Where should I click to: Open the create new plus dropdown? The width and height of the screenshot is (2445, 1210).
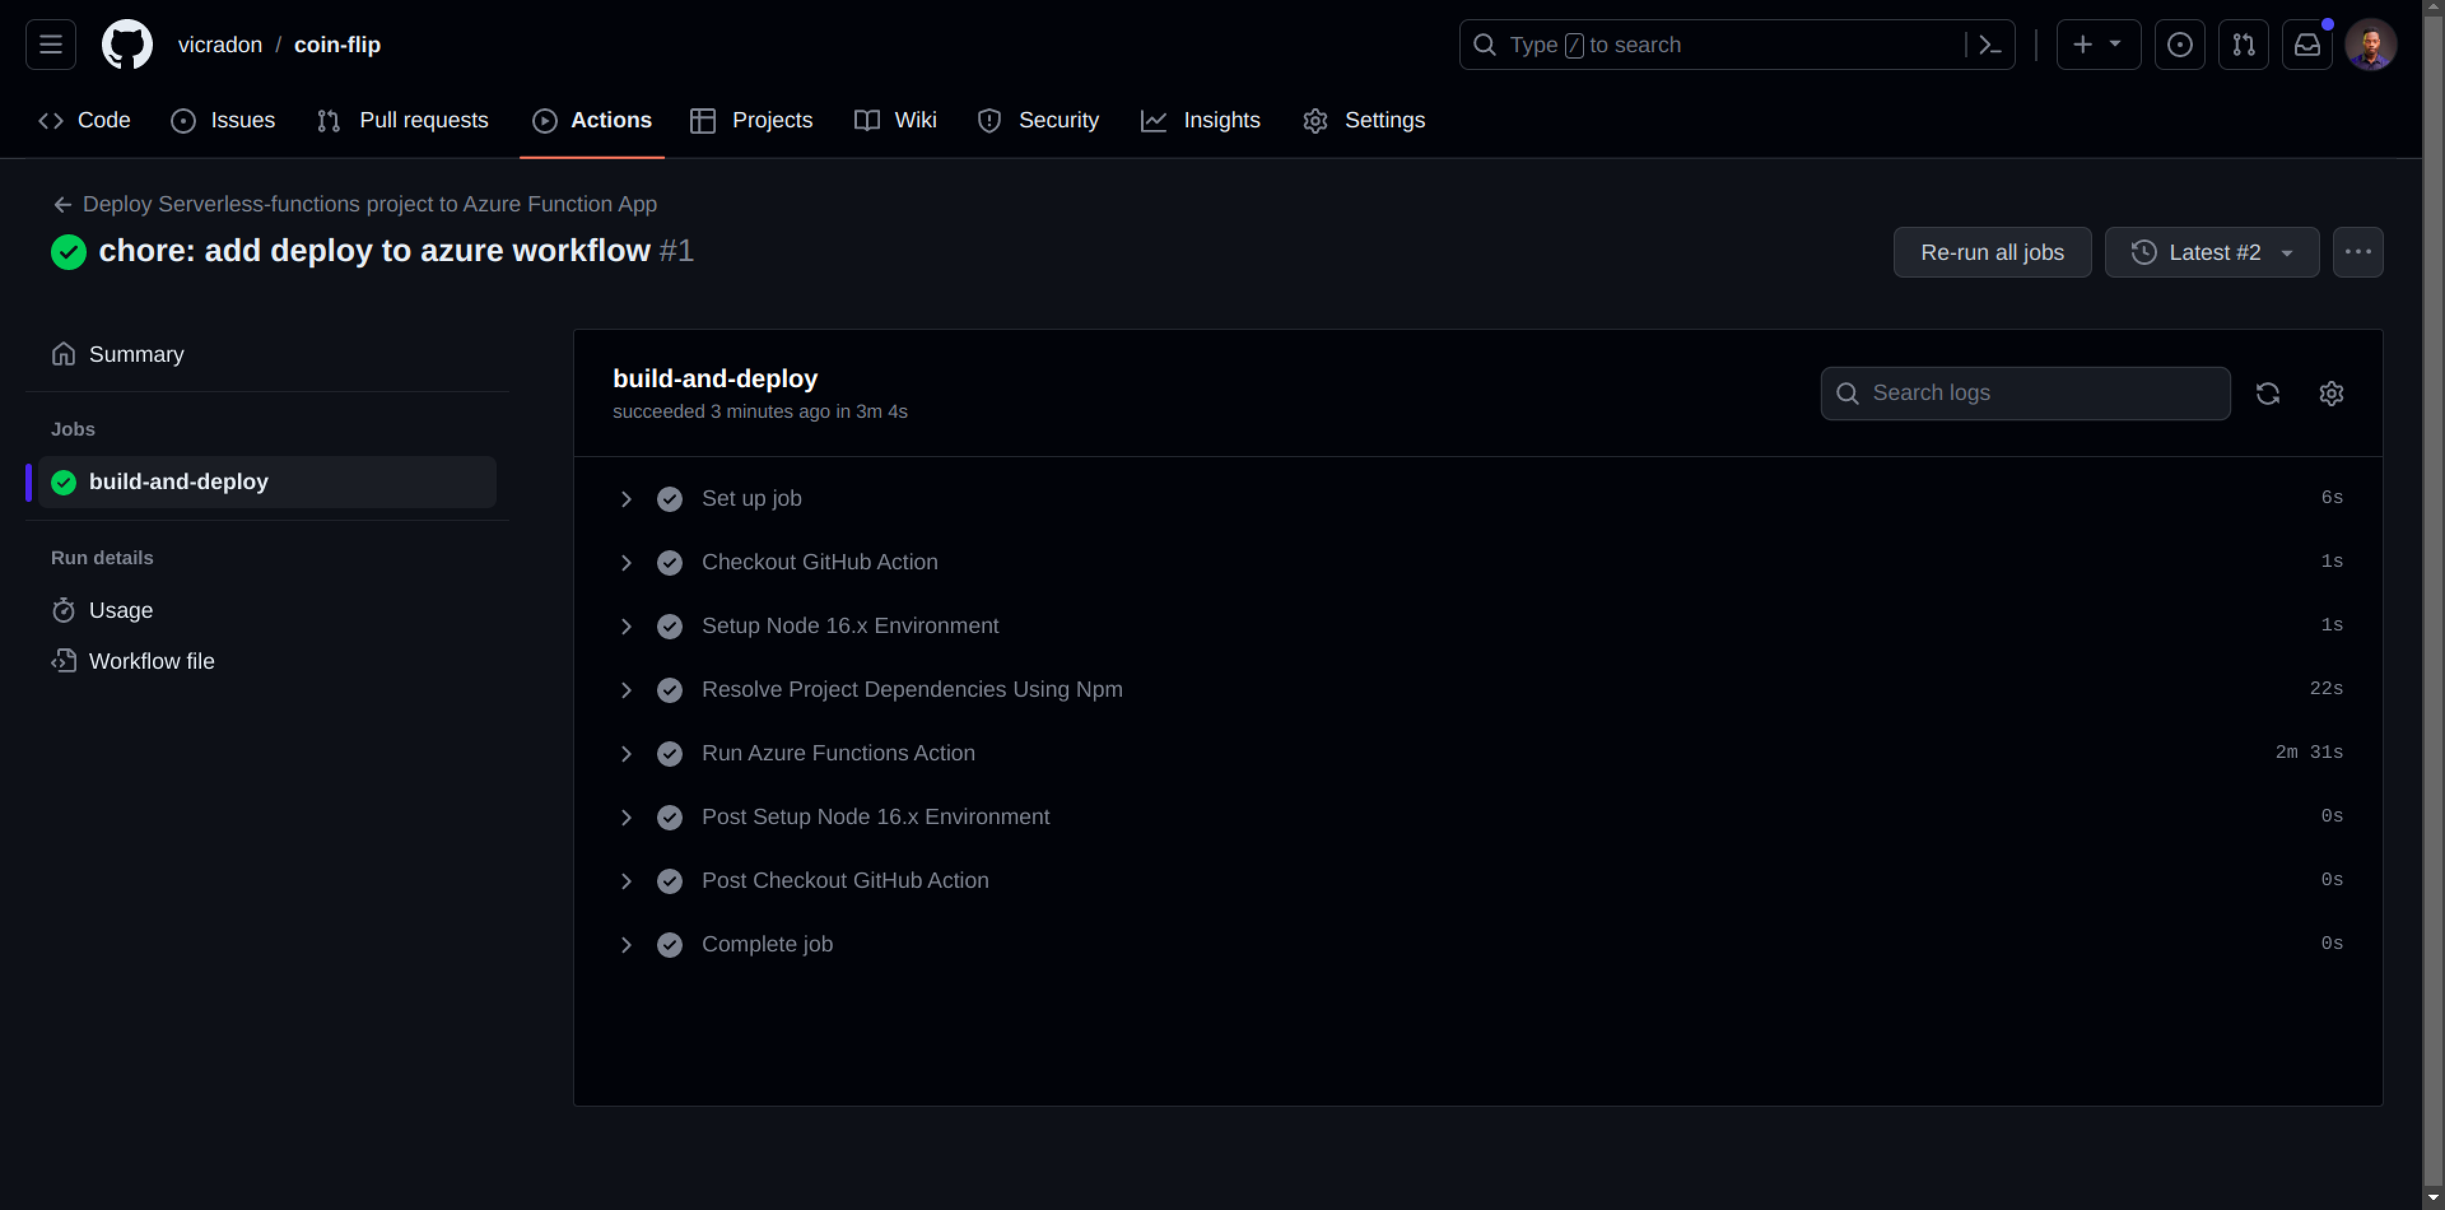click(x=2097, y=45)
